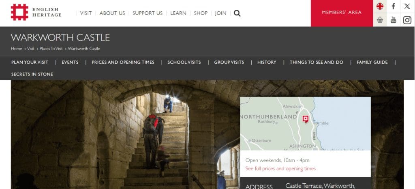The width and height of the screenshot is (415, 189).
Task: Click the ADDRESS label
Action: click(259, 187)
